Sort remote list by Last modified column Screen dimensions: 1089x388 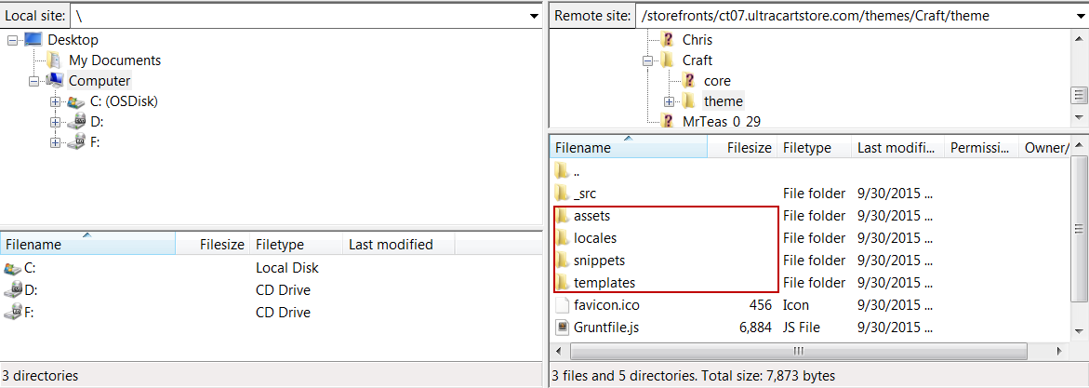tap(898, 147)
